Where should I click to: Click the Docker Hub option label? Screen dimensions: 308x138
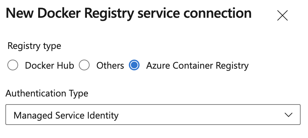[49, 66]
